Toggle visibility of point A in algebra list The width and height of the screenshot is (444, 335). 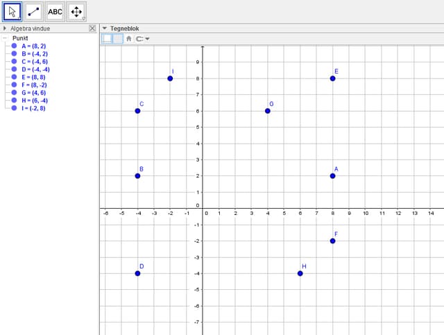pyautogui.click(x=14, y=46)
